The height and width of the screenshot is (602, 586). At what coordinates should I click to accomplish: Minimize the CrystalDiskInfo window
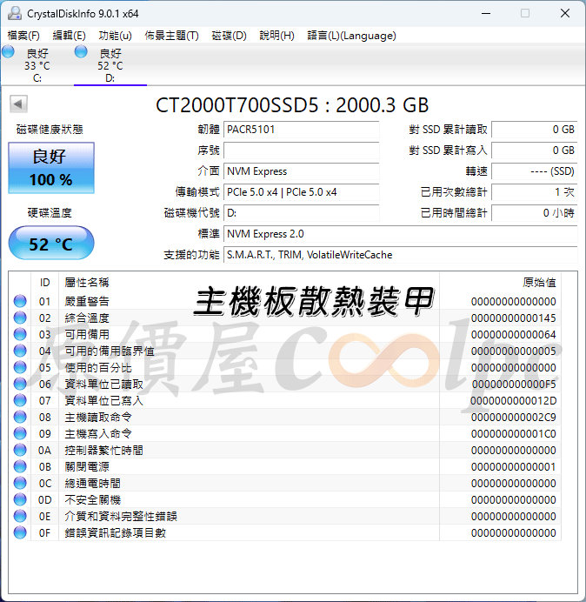(486, 13)
